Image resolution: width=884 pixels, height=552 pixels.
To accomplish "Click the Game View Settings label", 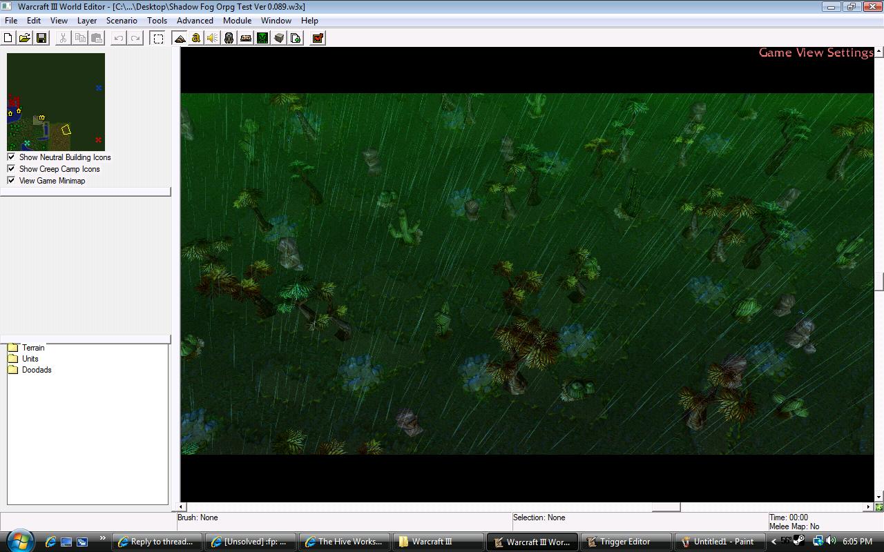I will 816,52.
